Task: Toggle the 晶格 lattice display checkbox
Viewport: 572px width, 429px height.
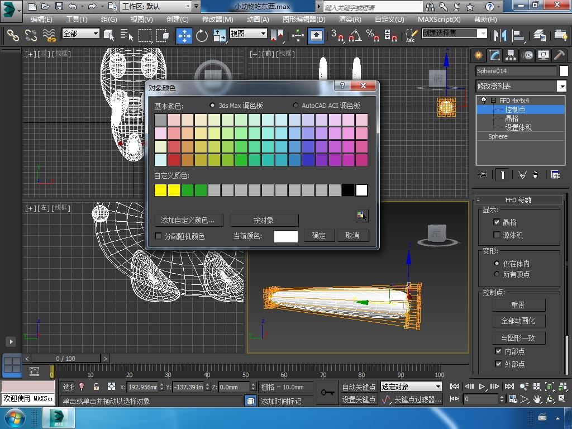Action: coord(497,222)
